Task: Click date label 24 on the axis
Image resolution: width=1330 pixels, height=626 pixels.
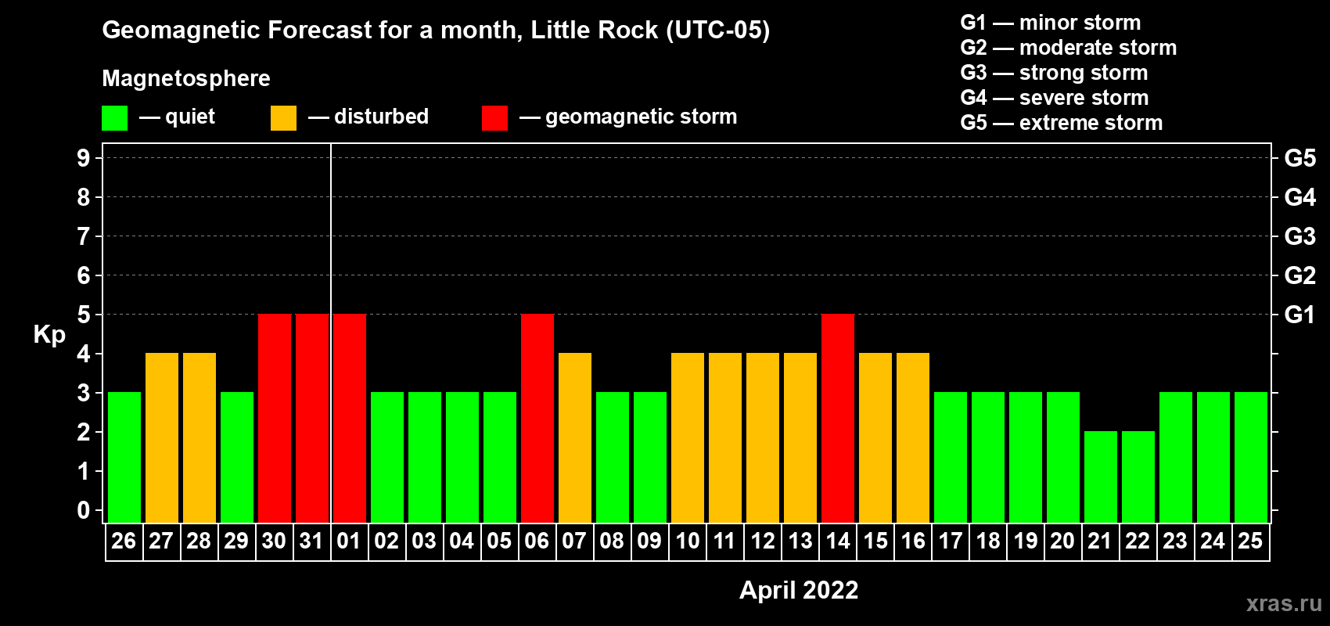Action: (1213, 541)
